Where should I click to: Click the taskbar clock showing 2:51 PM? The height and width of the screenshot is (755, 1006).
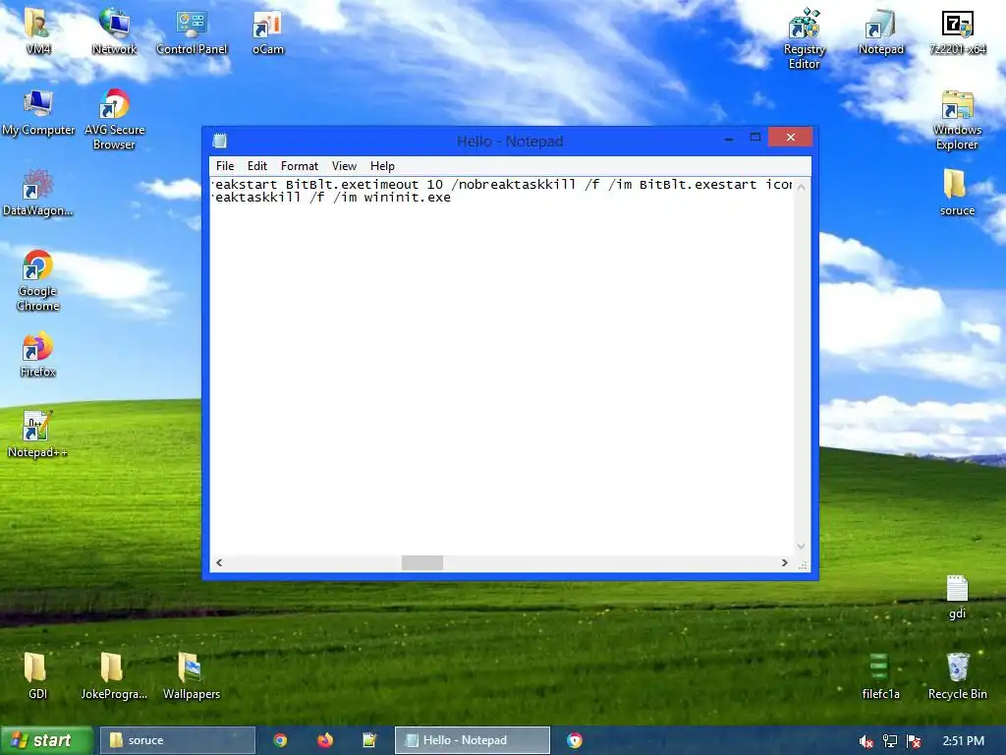pyautogui.click(x=963, y=741)
